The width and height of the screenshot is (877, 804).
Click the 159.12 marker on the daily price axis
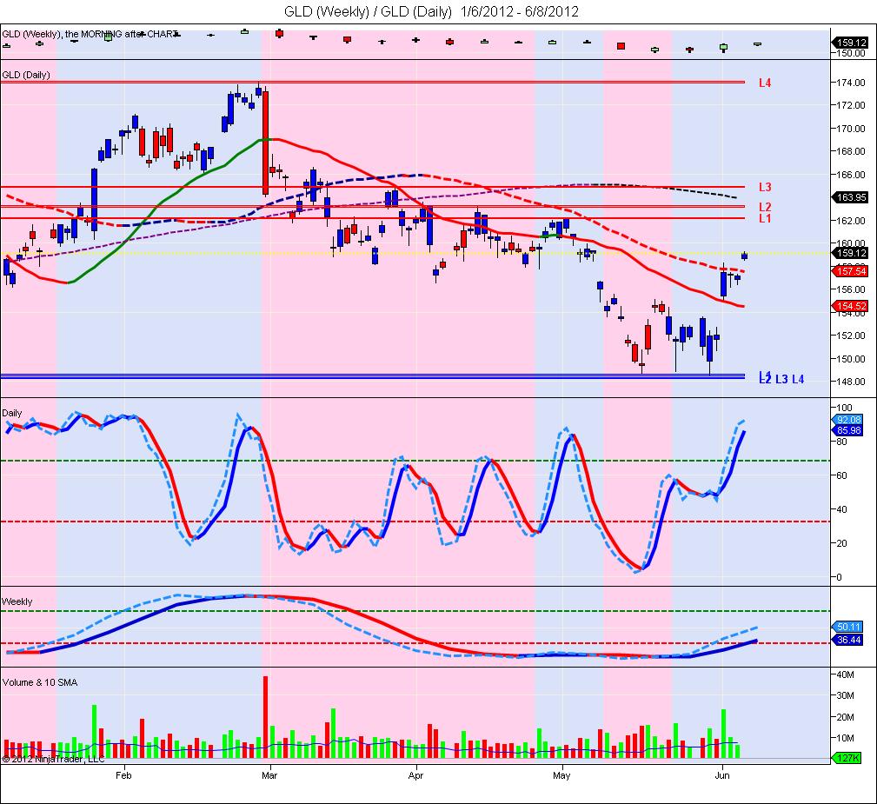pyautogui.click(x=851, y=254)
